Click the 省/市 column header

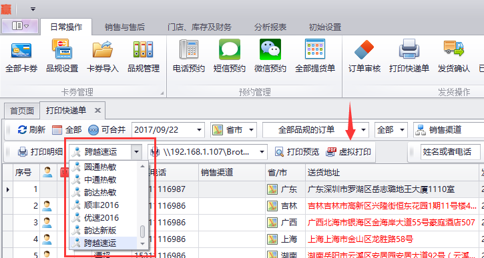(286, 172)
